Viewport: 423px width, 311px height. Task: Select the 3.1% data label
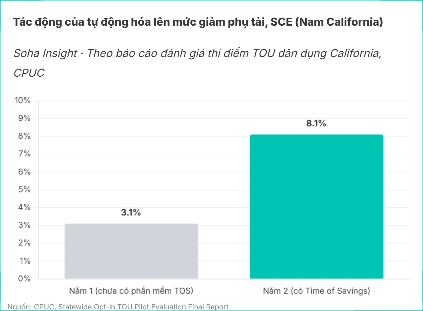131,212
